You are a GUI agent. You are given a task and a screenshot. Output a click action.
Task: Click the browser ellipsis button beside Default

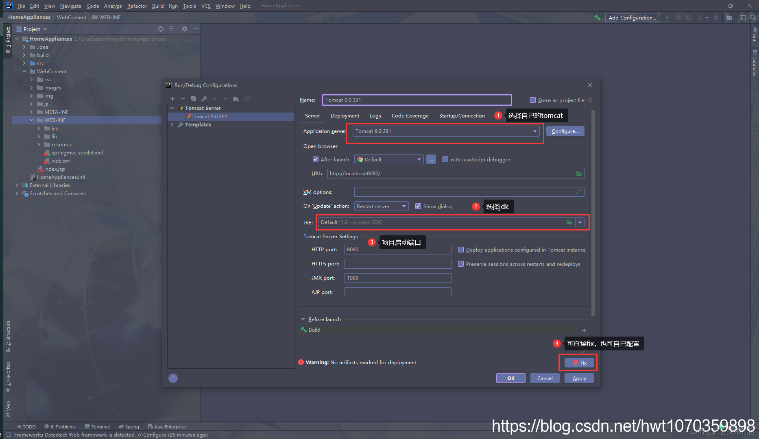click(x=431, y=160)
